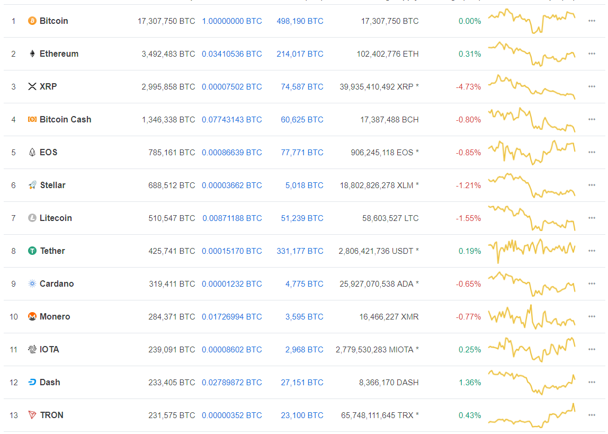Click the Bitcoin Cash logo icon
The height and width of the screenshot is (434, 608).
(32, 120)
